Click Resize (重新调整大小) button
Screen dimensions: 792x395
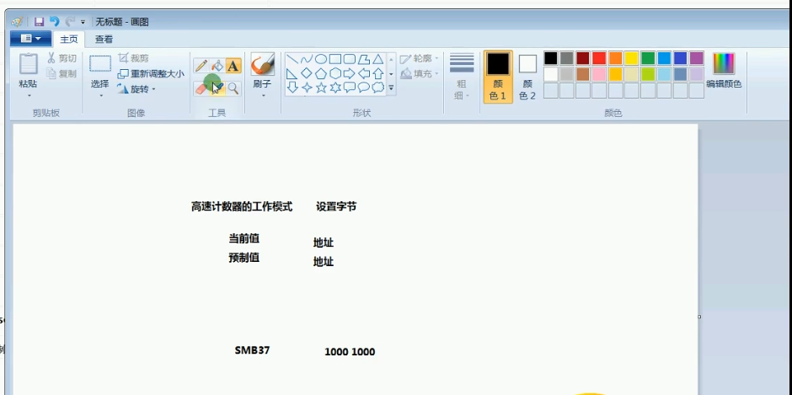pyautogui.click(x=152, y=73)
